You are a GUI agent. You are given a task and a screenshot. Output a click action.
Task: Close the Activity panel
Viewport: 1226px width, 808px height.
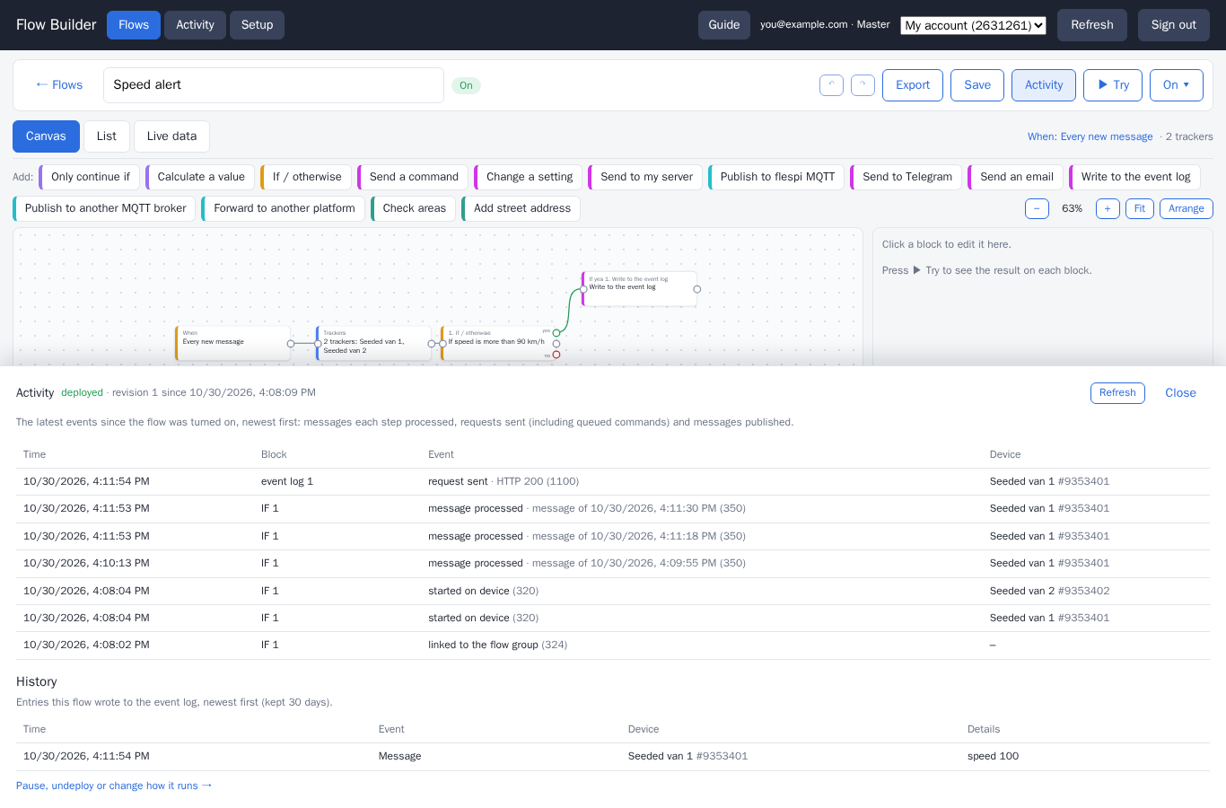coord(1180,393)
